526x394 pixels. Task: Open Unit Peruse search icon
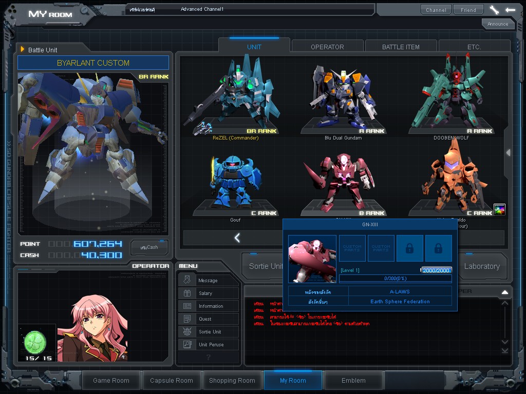click(x=187, y=344)
